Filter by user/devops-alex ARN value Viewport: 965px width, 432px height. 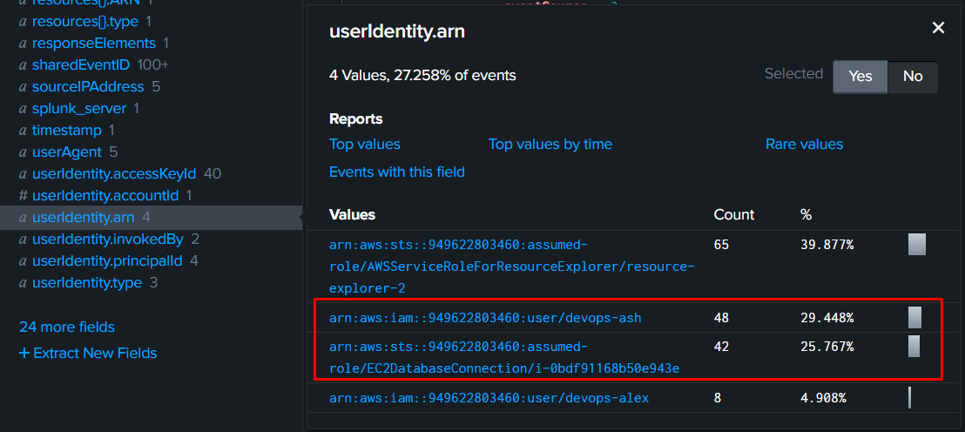coord(488,399)
